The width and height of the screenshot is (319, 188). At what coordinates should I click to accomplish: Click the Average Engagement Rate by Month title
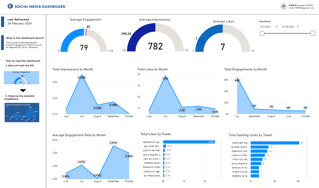(79, 135)
